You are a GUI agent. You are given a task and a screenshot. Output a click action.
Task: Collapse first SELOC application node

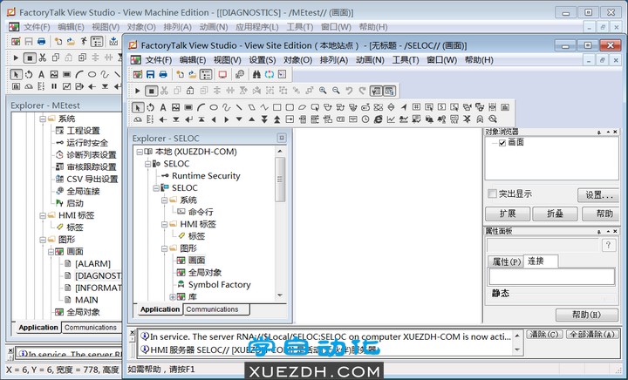click(147, 164)
